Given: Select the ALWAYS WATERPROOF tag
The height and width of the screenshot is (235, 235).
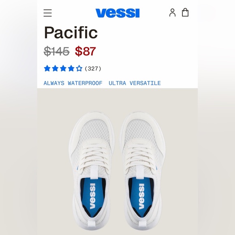Looking at the screenshot, I should (73, 83).
